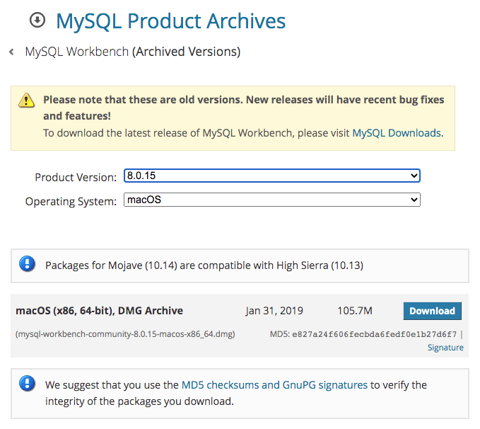Click the macOS (x86, 64-bit), DMG Archive title

pos(99,310)
